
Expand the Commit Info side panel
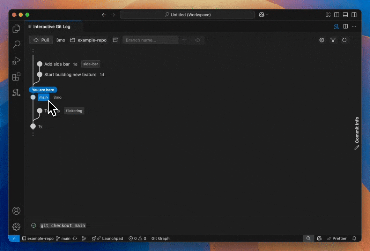point(357,130)
